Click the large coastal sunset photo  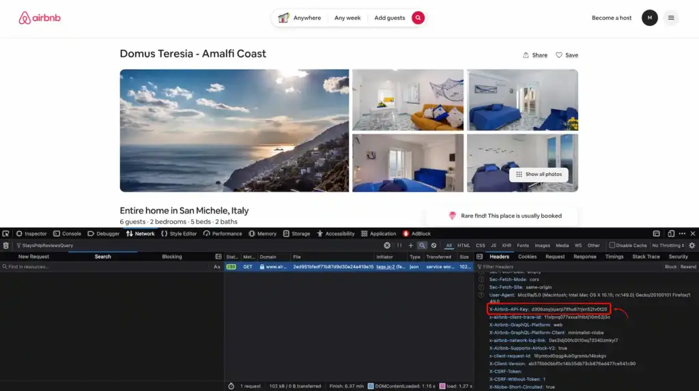[235, 130]
